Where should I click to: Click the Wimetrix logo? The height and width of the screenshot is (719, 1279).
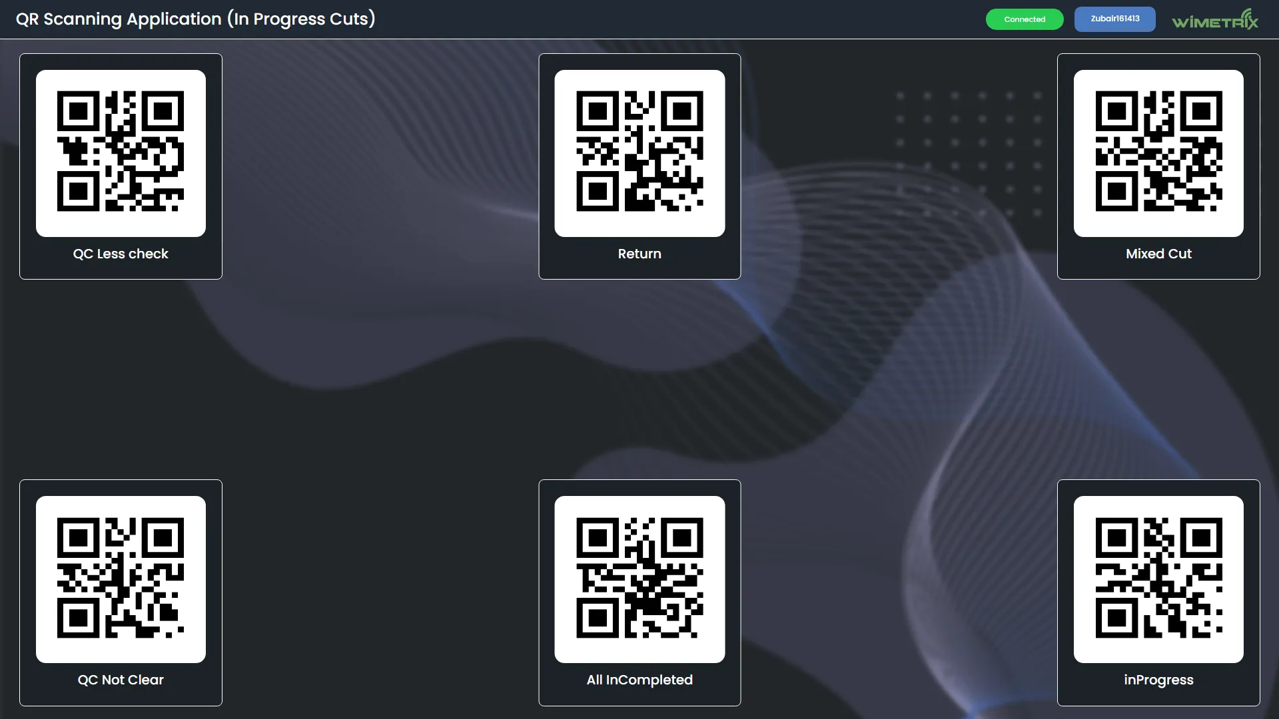point(1215,19)
